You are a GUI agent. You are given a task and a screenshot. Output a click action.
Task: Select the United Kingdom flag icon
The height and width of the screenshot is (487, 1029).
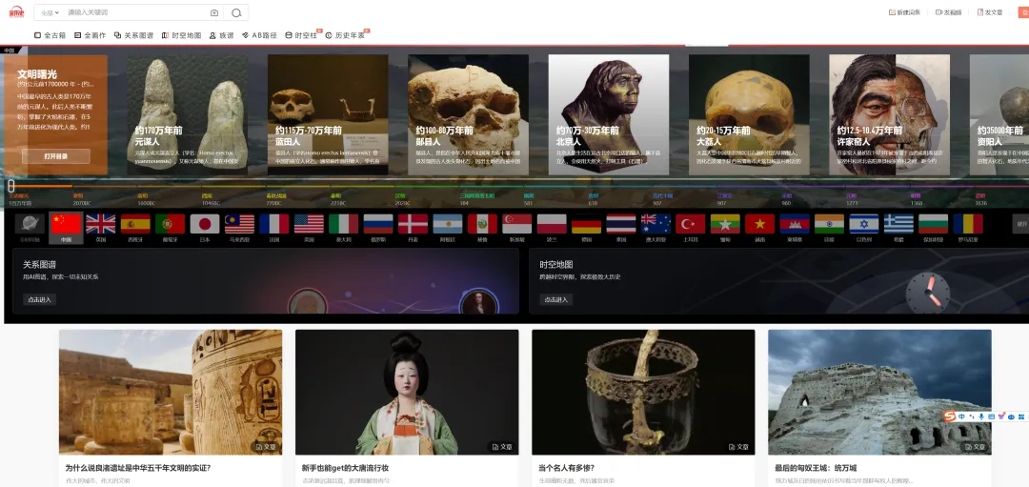coord(101,223)
